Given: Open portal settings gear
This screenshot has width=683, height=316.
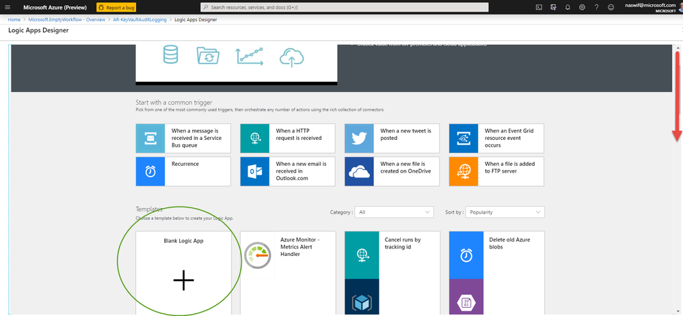Looking at the screenshot, I should [582, 8].
